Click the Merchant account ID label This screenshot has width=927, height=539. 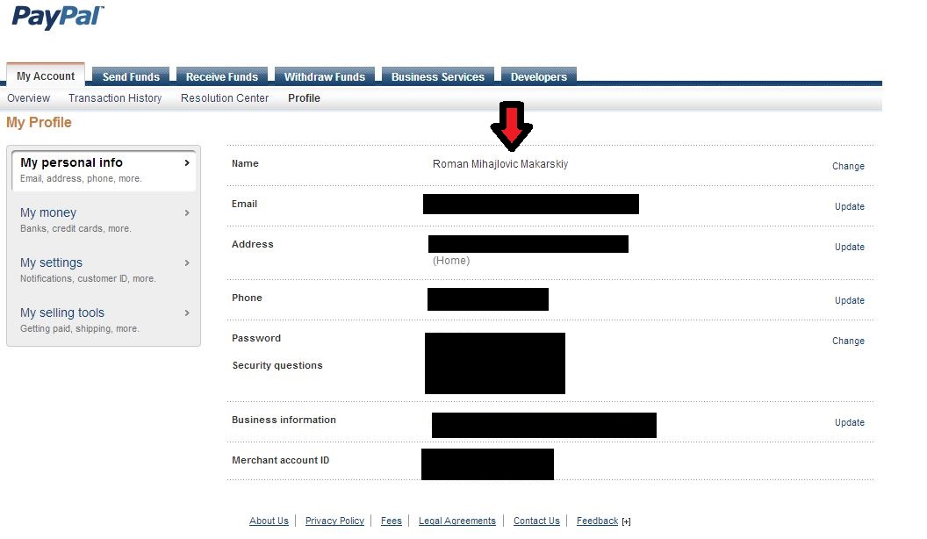tap(280, 460)
